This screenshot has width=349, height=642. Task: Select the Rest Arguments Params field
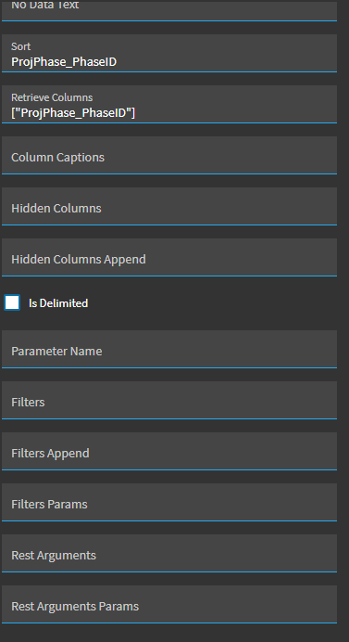[169, 604]
